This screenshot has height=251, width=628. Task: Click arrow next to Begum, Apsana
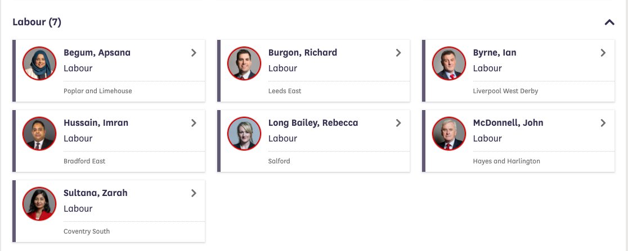tap(194, 53)
